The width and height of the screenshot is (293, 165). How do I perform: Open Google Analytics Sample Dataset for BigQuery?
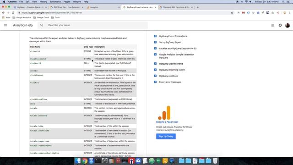pyautogui.click(x=176, y=56)
